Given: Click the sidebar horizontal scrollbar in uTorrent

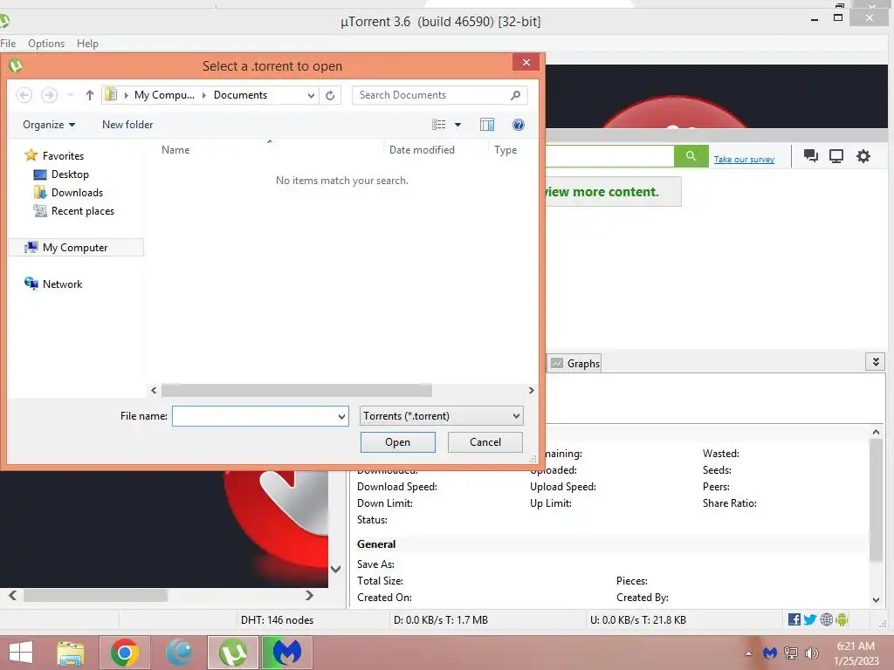Looking at the screenshot, I should (95, 595).
